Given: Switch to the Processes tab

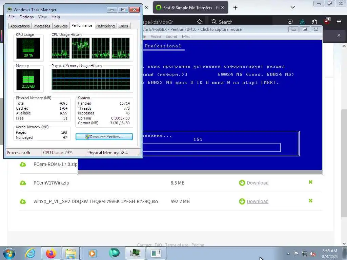Looking at the screenshot, I should pyautogui.click(x=42, y=26).
